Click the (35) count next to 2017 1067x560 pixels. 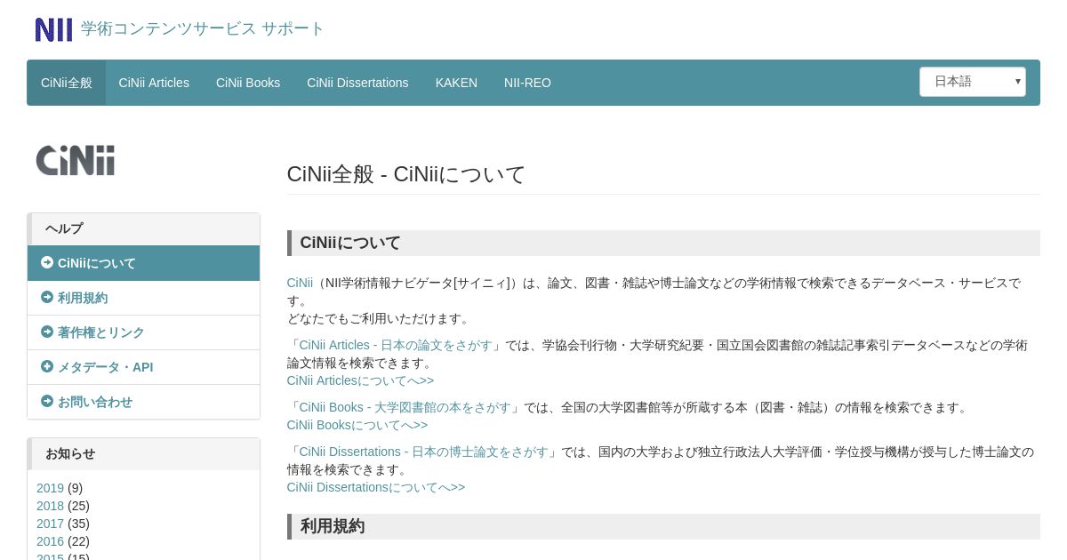click(78, 524)
